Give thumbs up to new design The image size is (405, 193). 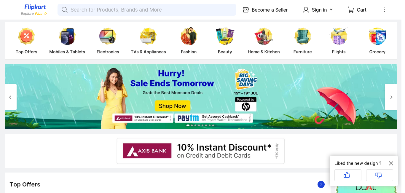coord(348,175)
